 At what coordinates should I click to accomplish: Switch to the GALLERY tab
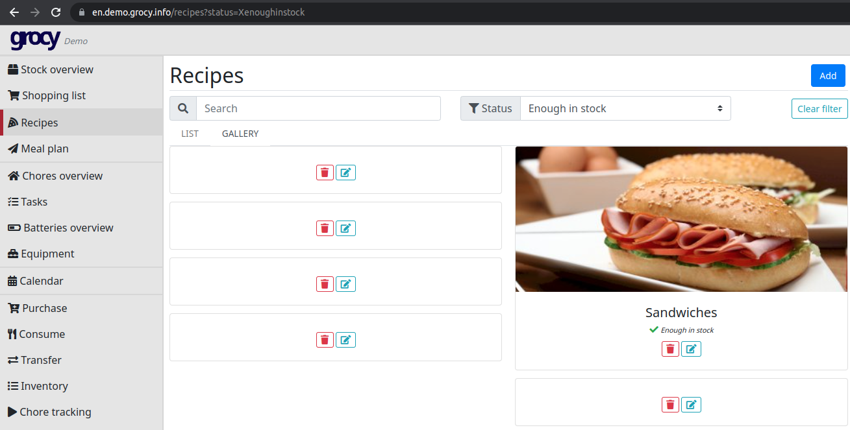[x=240, y=134]
